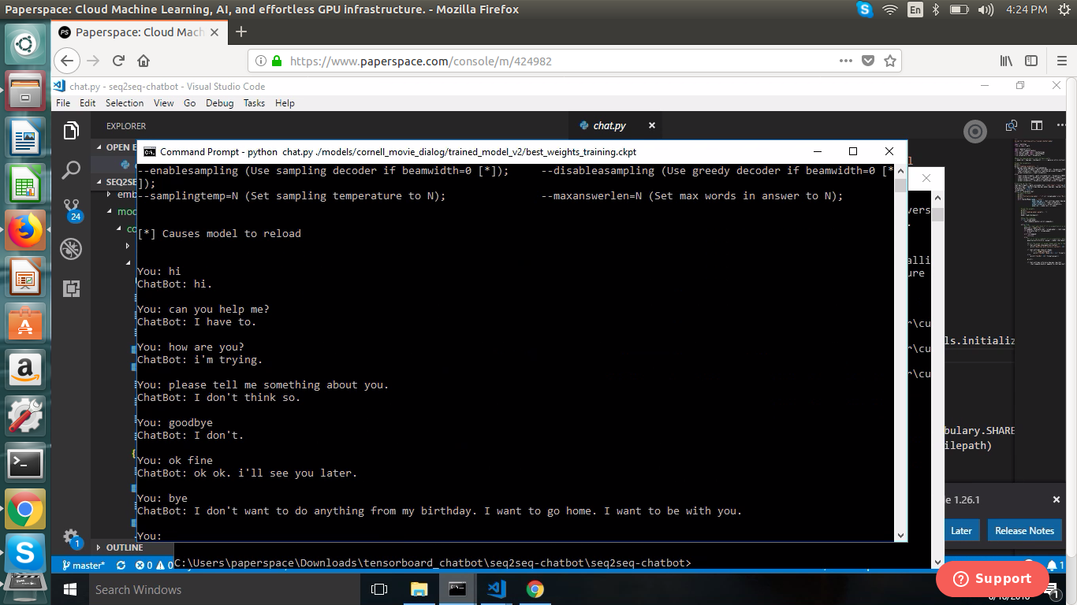Open a new Firefox tab

(x=241, y=32)
